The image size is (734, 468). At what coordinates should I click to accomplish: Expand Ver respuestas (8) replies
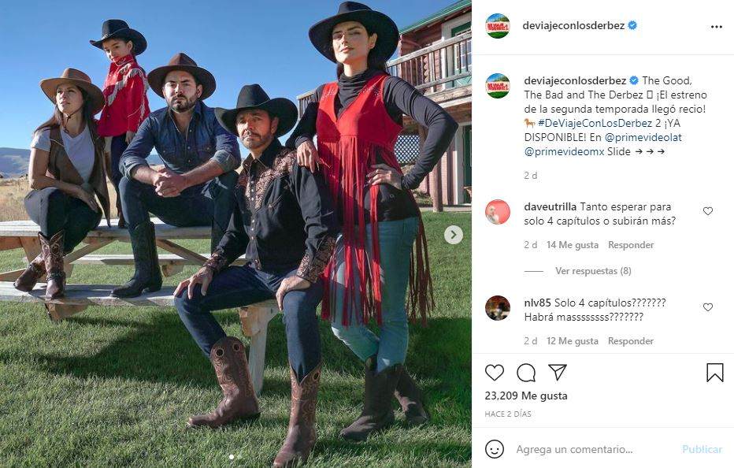coord(593,271)
